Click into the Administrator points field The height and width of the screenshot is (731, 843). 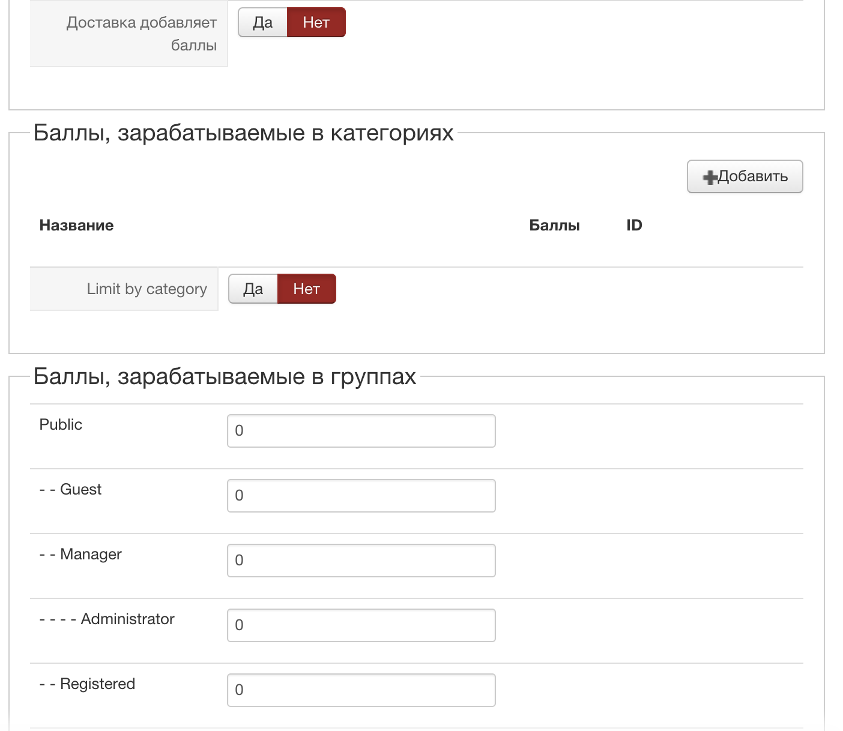pyautogui.click(x=361, y=625)
